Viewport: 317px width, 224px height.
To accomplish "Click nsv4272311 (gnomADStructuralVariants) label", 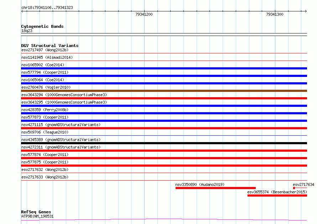I will pos(61,147).
